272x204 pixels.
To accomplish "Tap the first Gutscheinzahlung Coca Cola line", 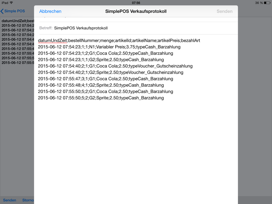I will click(115, 66).
